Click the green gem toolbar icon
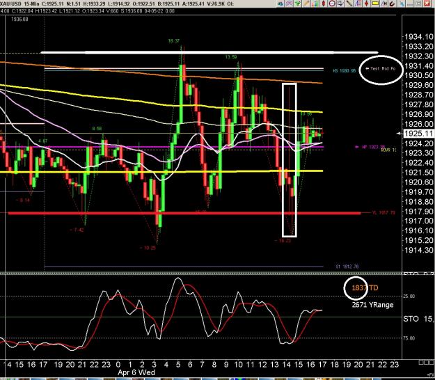The height and width of the screenshot is (380, 435). click(x=298, y=3)
